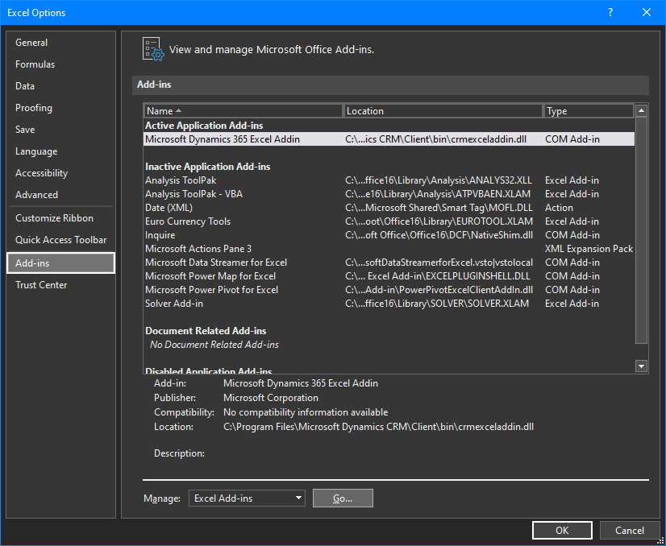Click the Cancel button

click(630, 531)
